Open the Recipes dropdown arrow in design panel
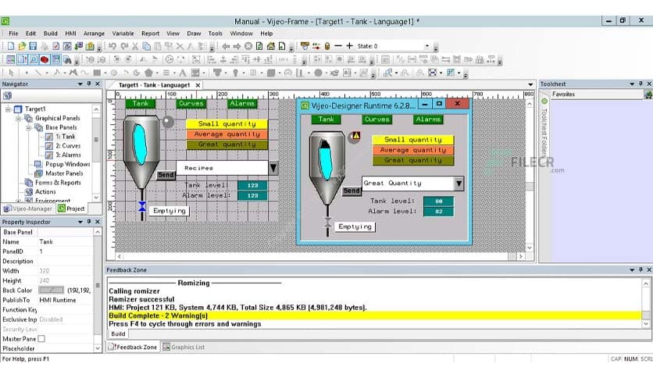653x378 pixels. click(x=273, y=168)
